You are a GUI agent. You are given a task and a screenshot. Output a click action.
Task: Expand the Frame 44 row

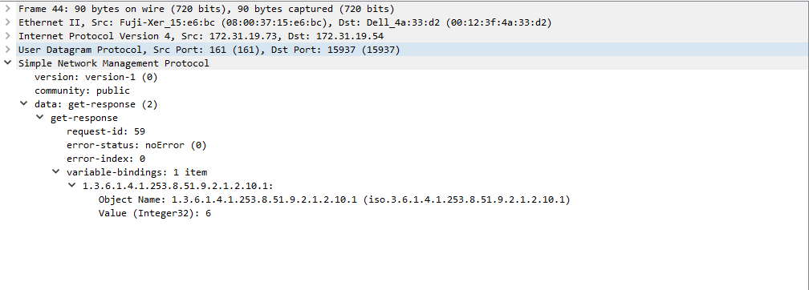[7, 9]
